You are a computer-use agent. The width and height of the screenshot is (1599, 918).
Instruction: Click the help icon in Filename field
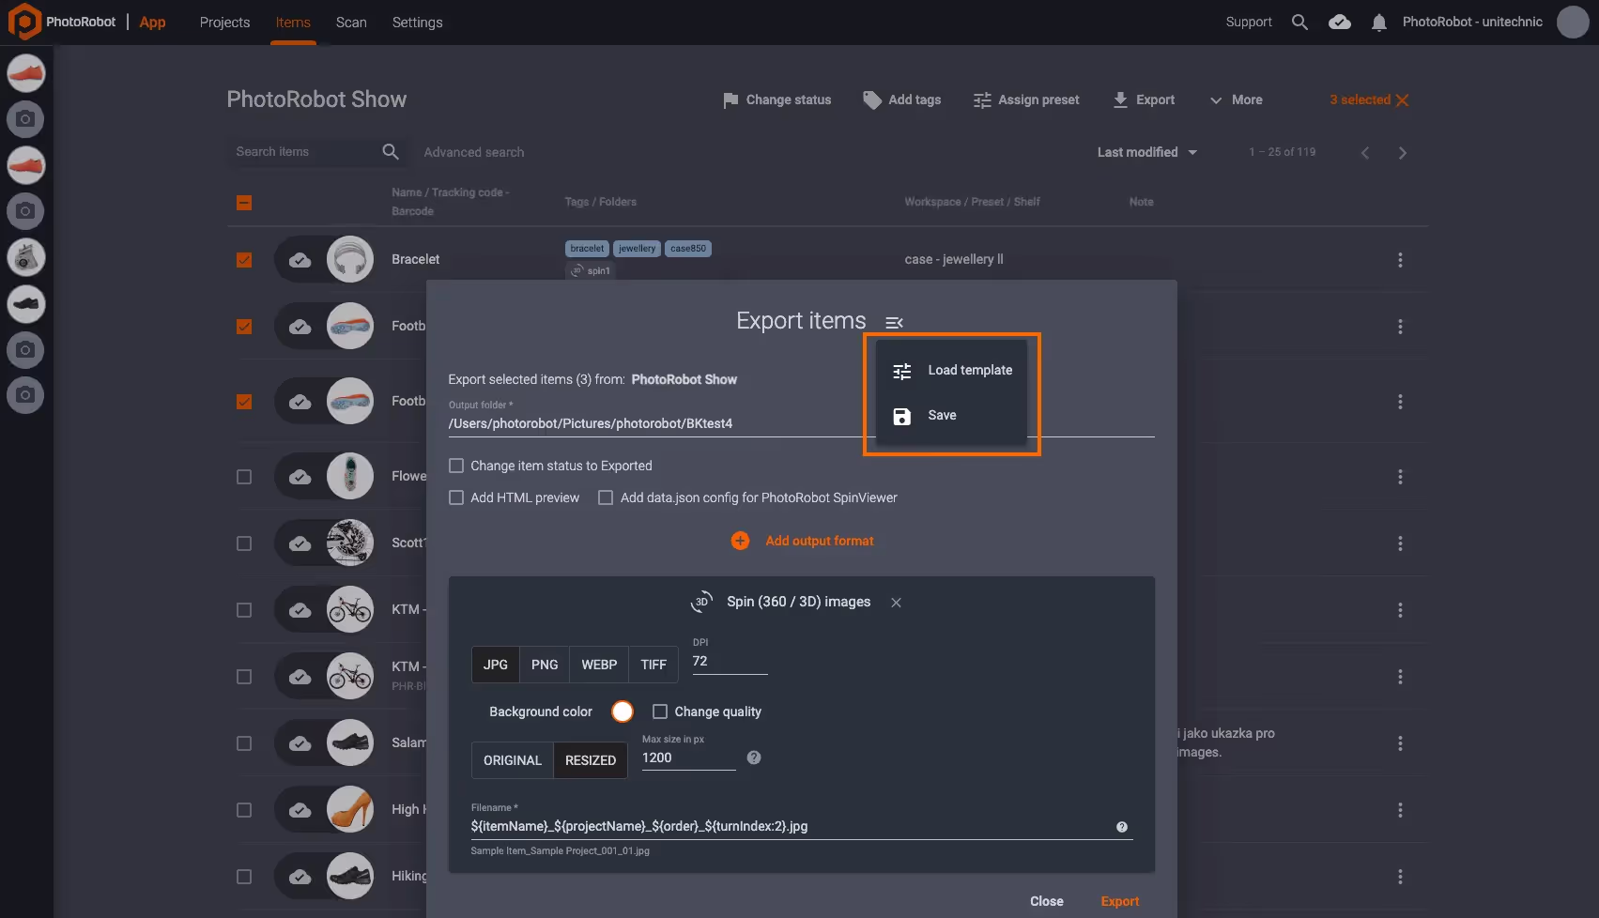click(x=1122, y=827)
